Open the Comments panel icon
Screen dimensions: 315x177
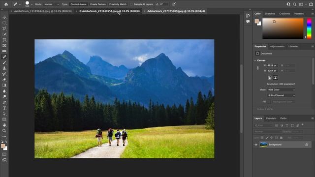point(248,22)
